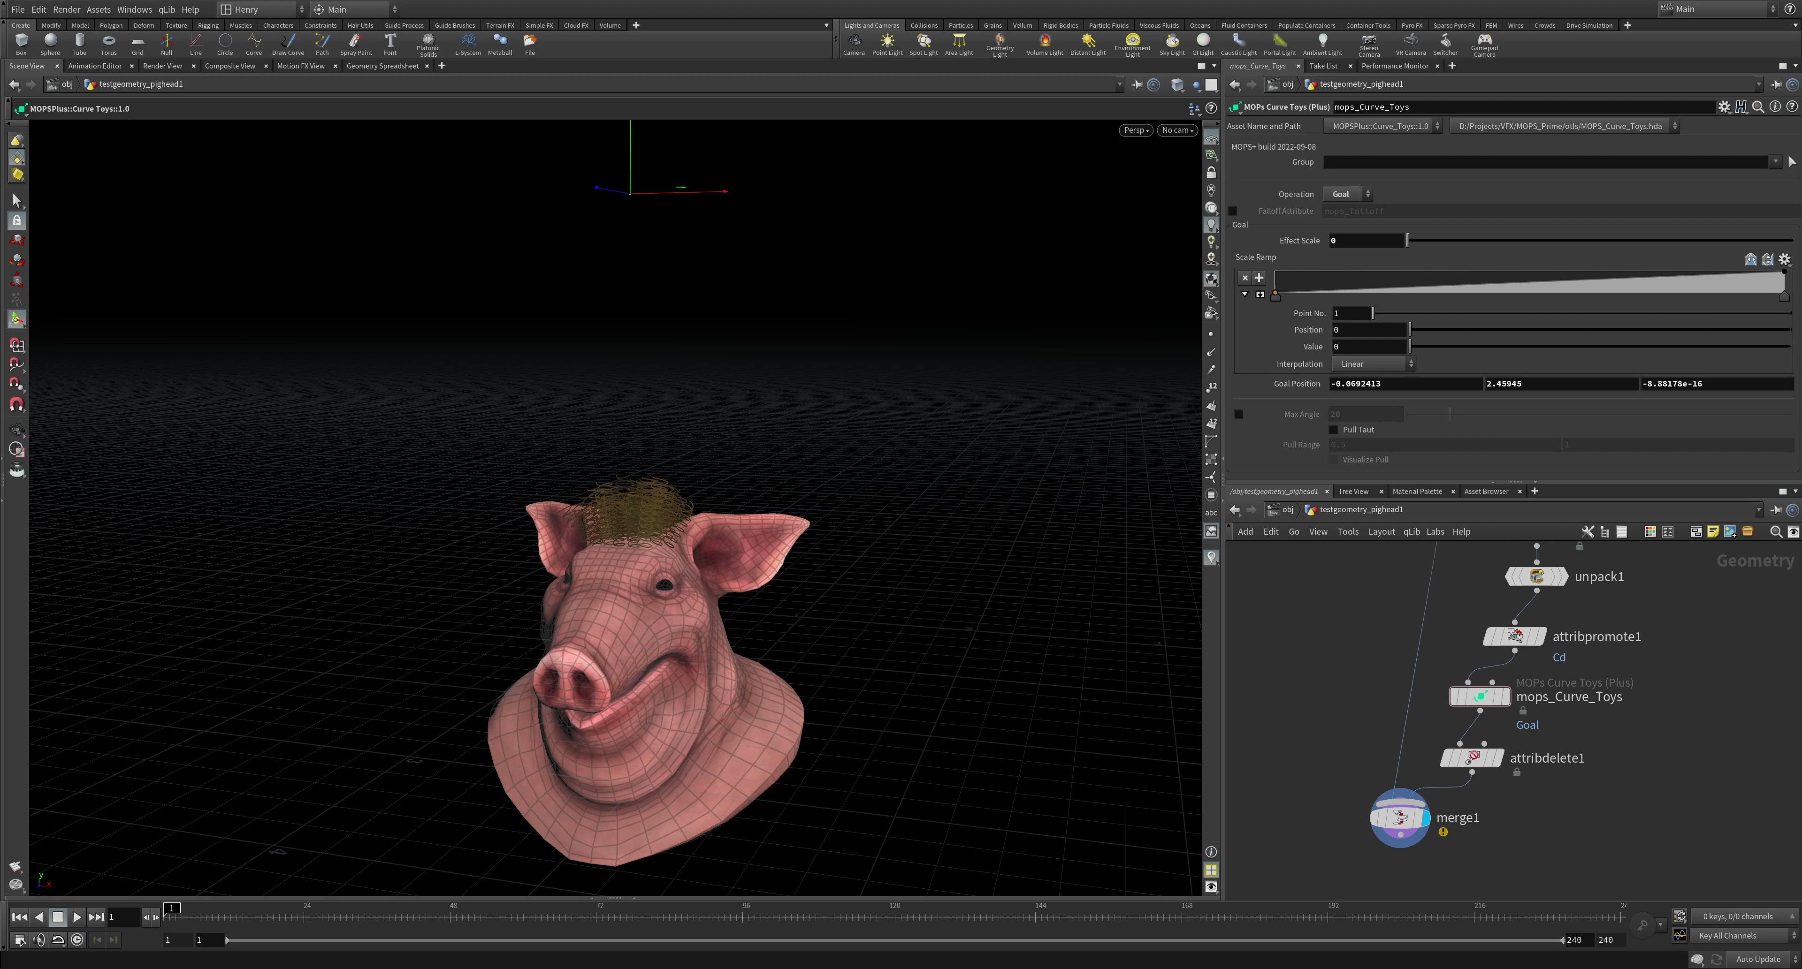Select the Torus shelf tool
Screen dimensions: 1802x969
[108, 44]
